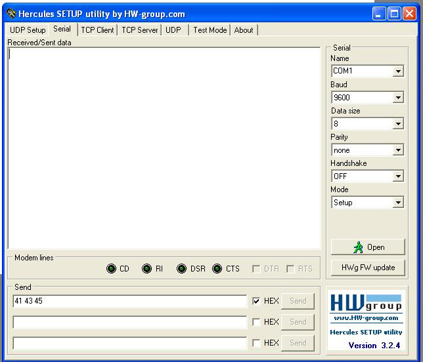Viewport: 423px width, 362px height.
Task: Select the Serial tab
Action: pos(62,29)
